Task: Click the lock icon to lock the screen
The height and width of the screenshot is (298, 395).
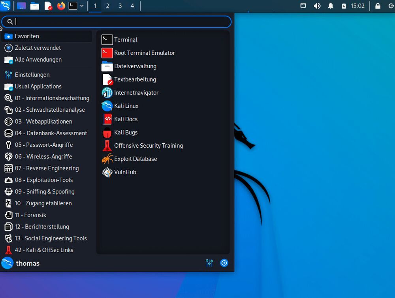Action: tap(376, 6)
